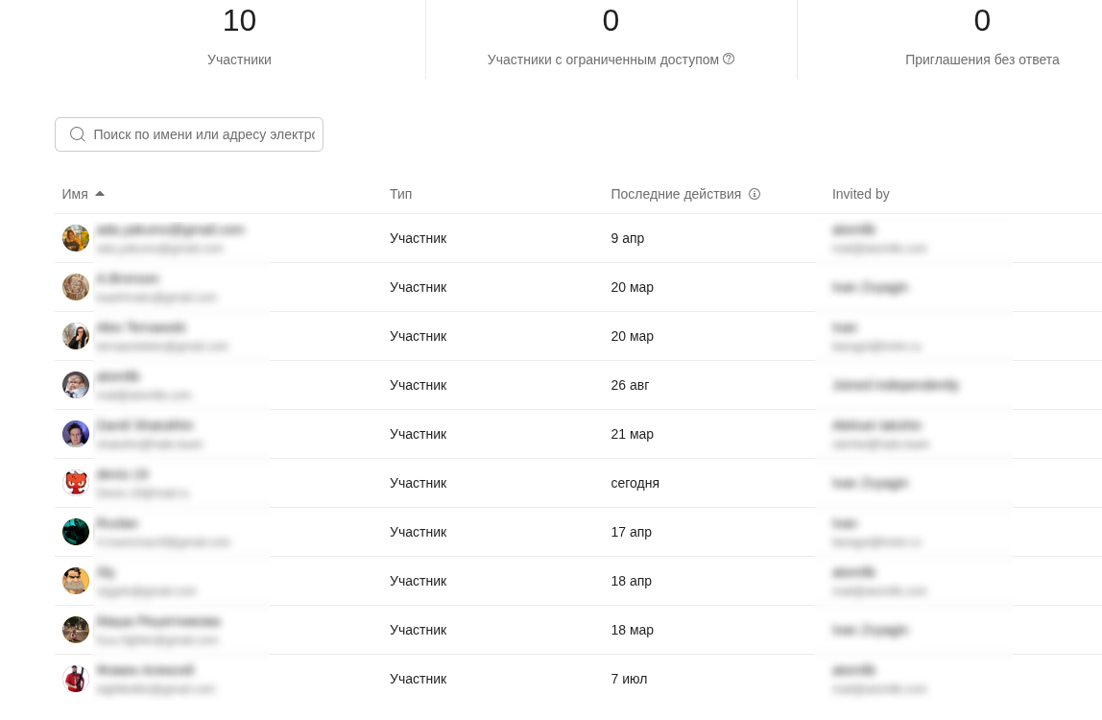Open Участники с ограниченным доступом tab
The image size is (1102, 720).
point(611,38)
